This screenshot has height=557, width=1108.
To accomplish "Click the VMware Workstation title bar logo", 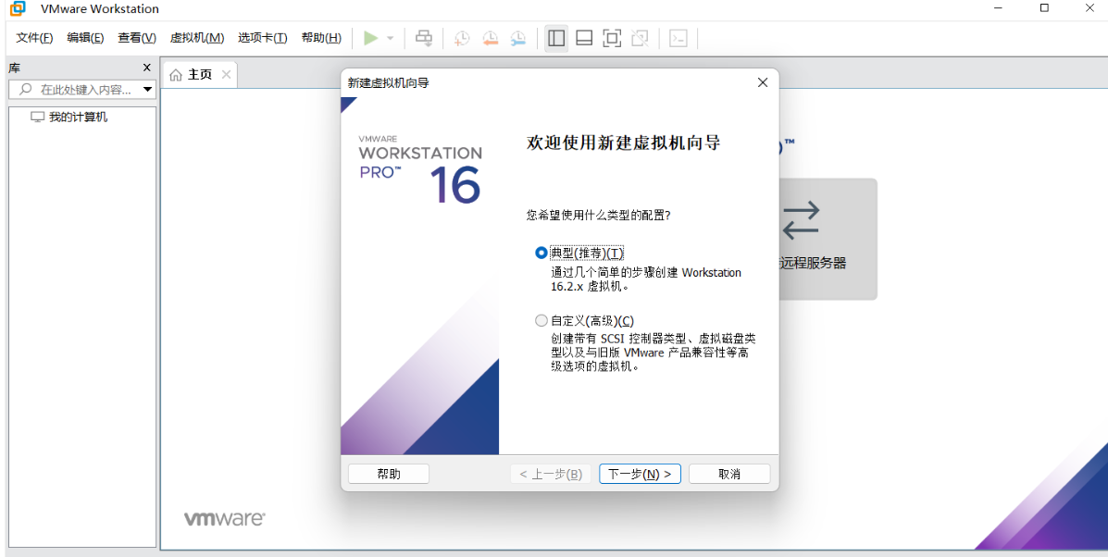I will (17, 8).
